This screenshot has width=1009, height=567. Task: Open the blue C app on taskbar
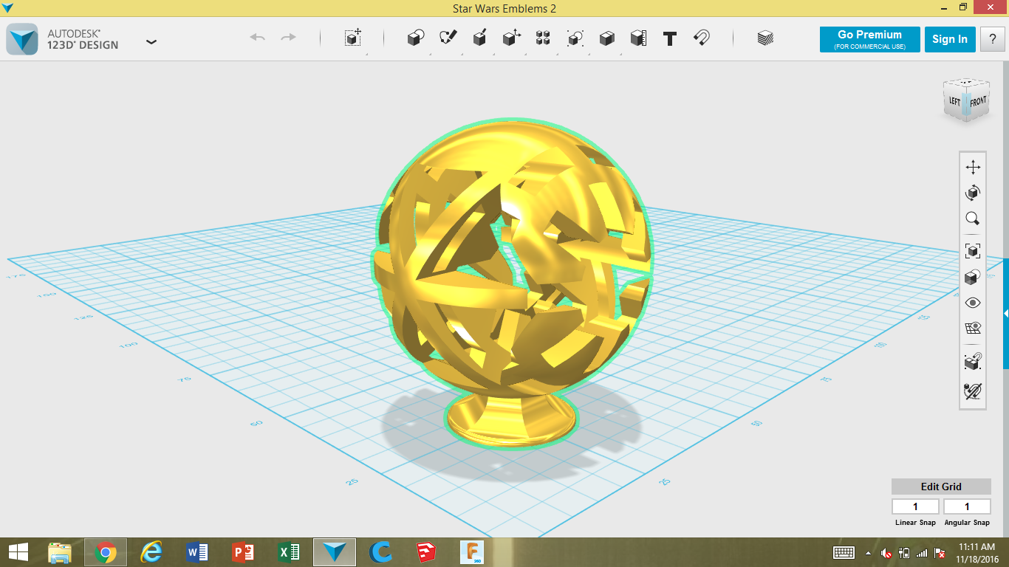[380, 552]
